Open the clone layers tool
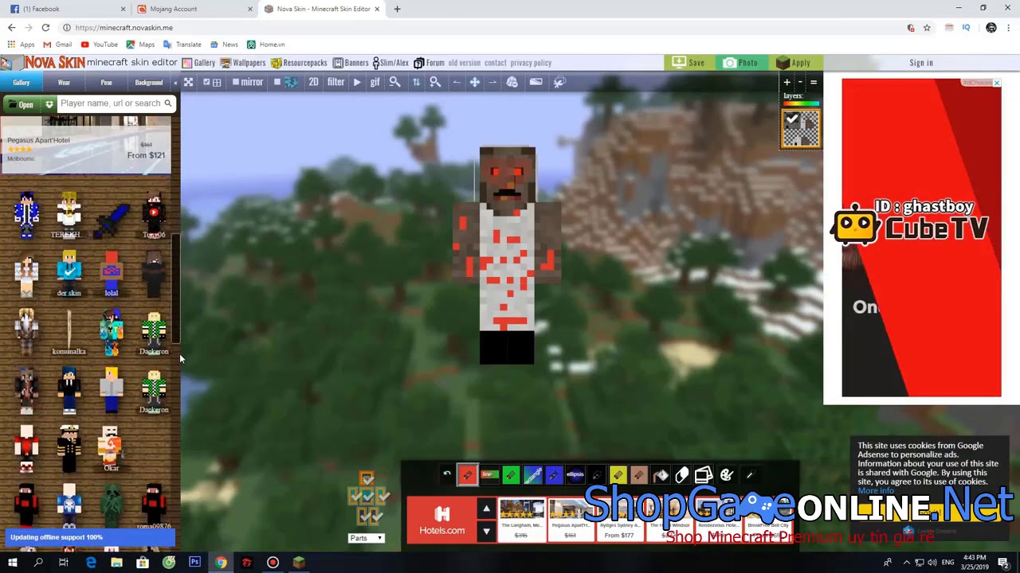The image size is (1020, 573). [704, 475]
